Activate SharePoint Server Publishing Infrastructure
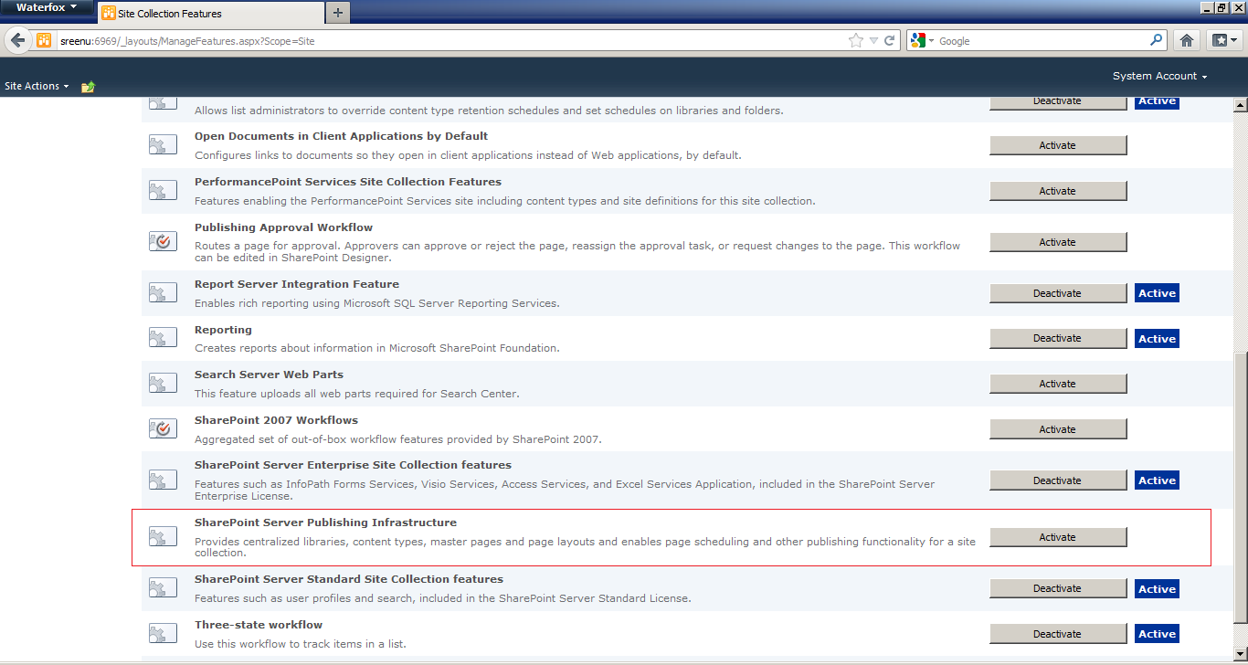This screenshot has width=1248, height=665. click(1058, 537)
